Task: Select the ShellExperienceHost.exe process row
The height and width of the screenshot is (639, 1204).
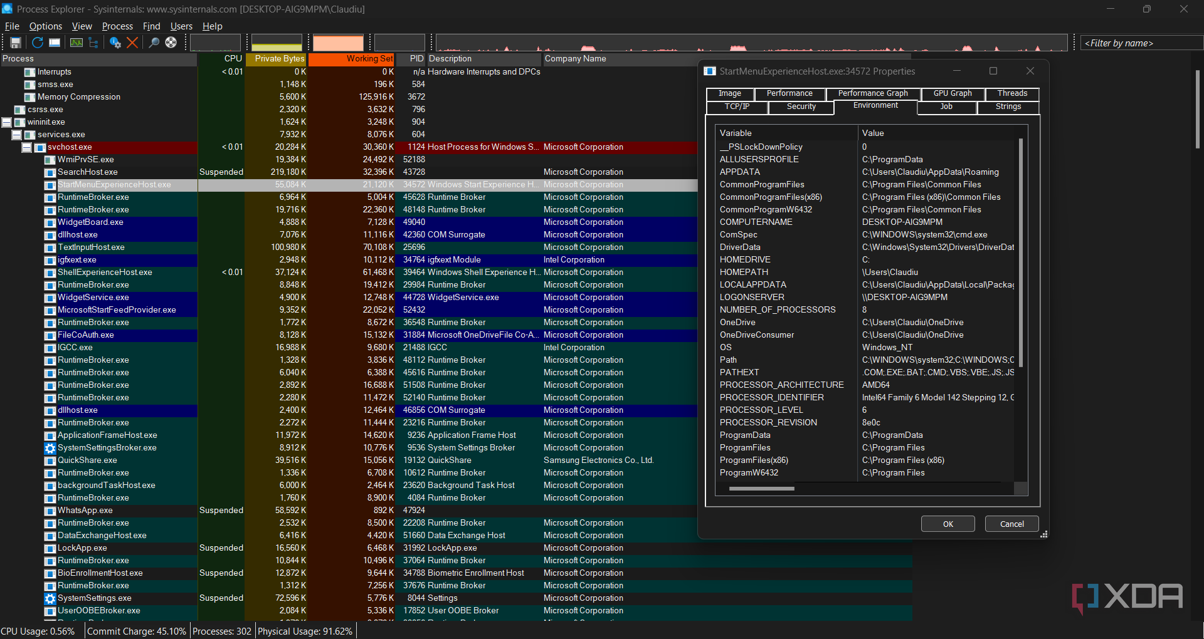Action: point(349,273)
